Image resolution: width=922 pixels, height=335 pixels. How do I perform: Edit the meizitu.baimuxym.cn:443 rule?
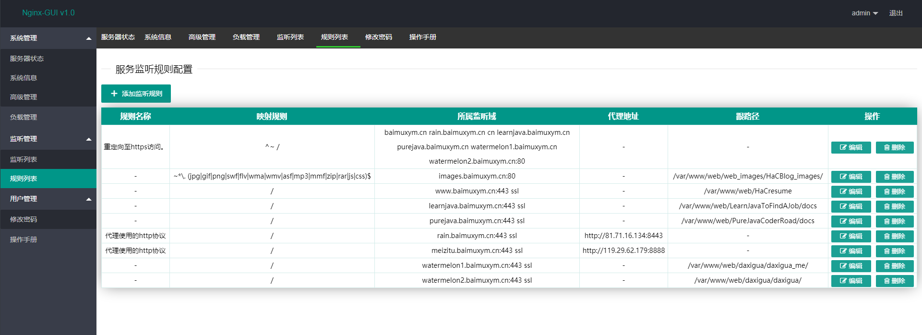point(850,251)
